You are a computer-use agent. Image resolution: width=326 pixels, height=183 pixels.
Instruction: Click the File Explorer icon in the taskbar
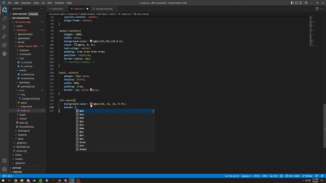(x=22, y=180)
